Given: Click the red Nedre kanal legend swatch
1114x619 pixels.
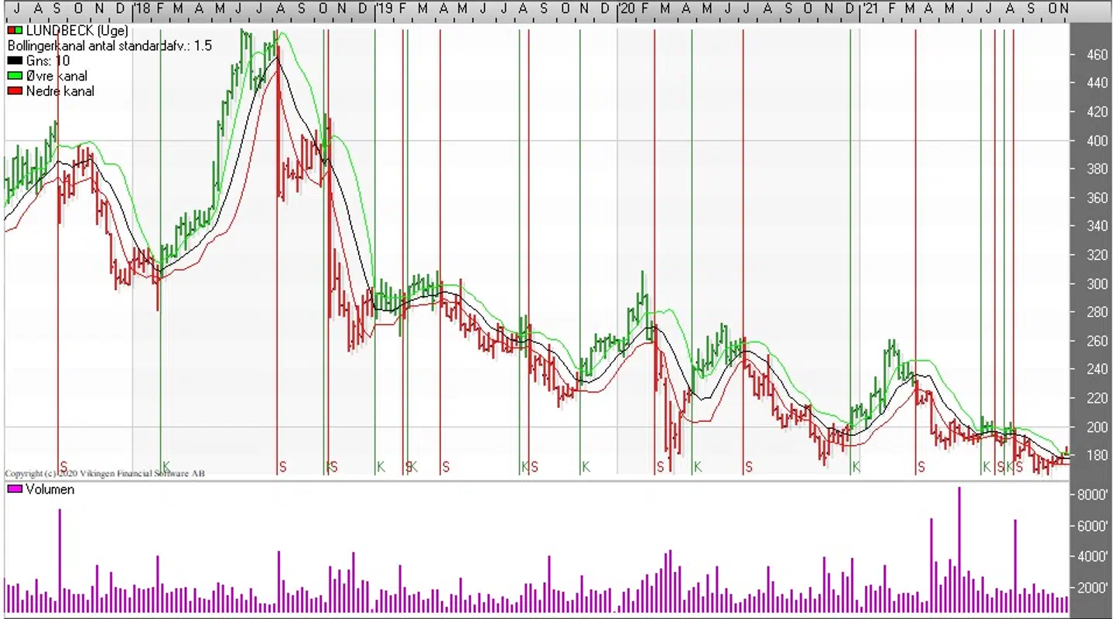Looking at the screenshot, I should [x=15, y=91].
